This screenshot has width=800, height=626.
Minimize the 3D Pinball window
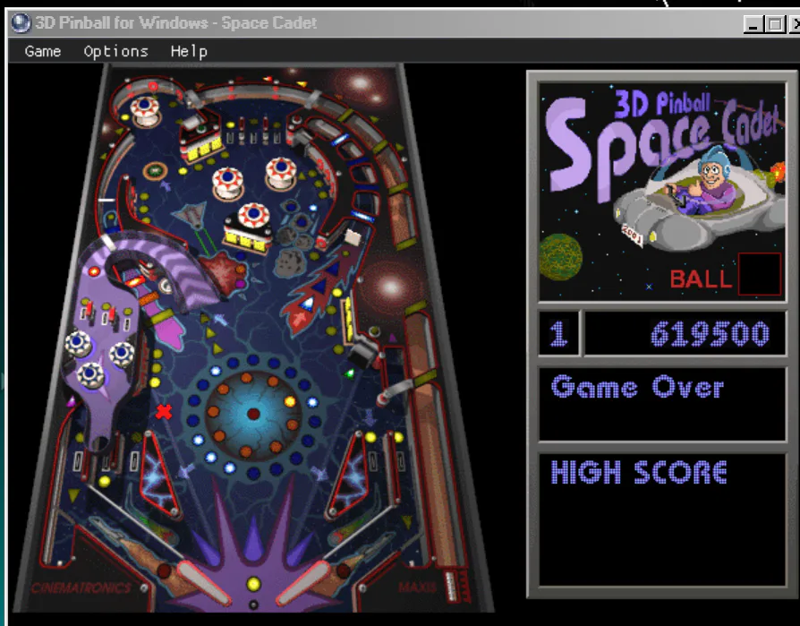pyautogui.click(x=753, y=24)
